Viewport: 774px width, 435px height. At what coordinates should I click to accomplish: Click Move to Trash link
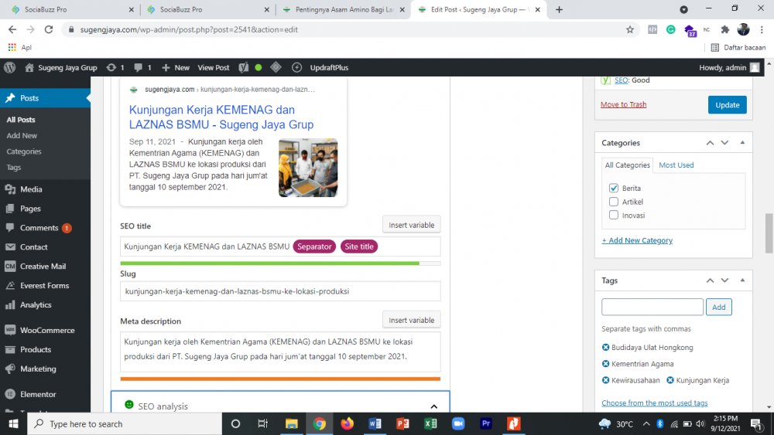coord(623,104)
